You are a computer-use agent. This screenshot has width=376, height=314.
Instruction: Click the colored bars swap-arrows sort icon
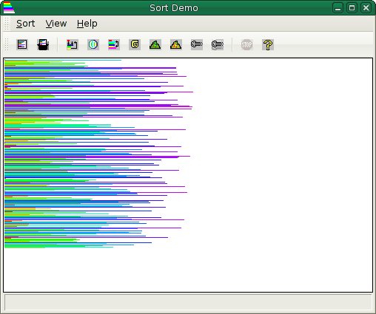(x=114, y=45)
